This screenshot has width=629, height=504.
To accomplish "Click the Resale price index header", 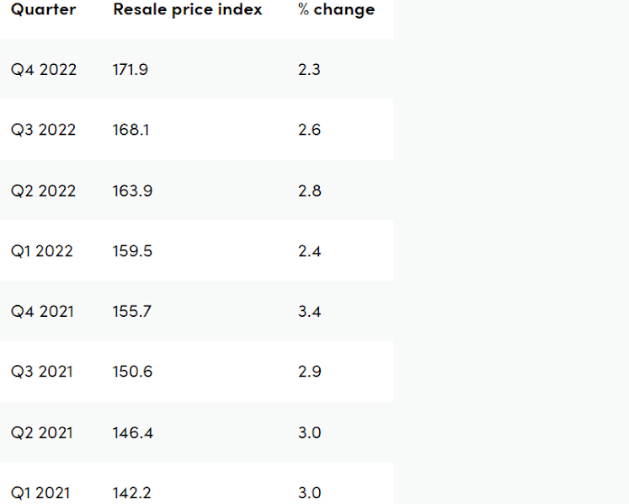I will click(187, 9).
